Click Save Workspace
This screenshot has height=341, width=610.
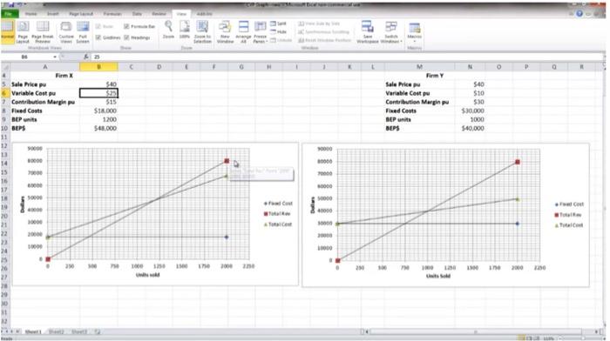[367, 31]
